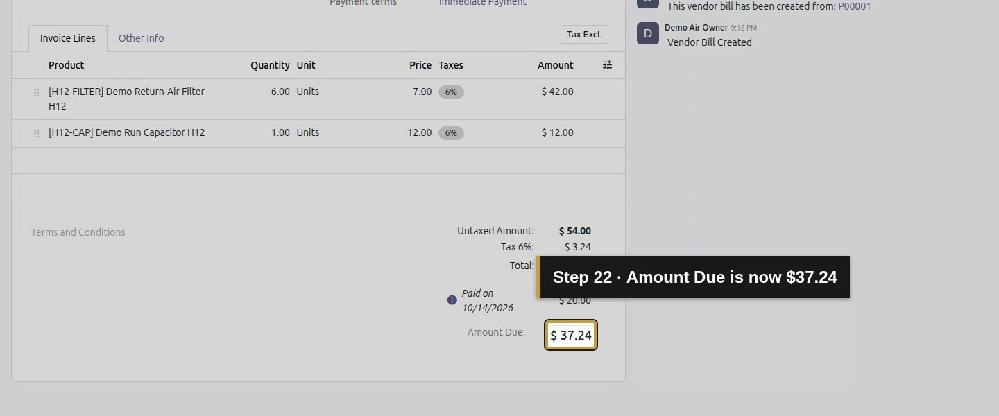Click Units on the H12-CAP line
The width and height of the screenshot is (999, 416).
[308, 132]
